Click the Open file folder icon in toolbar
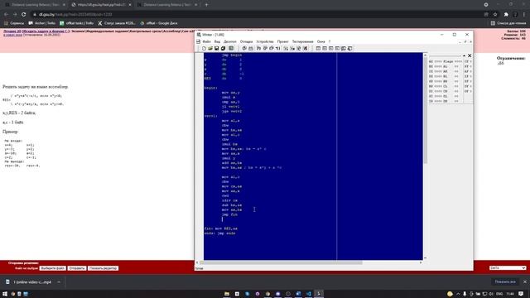 (x=210, y=48)
